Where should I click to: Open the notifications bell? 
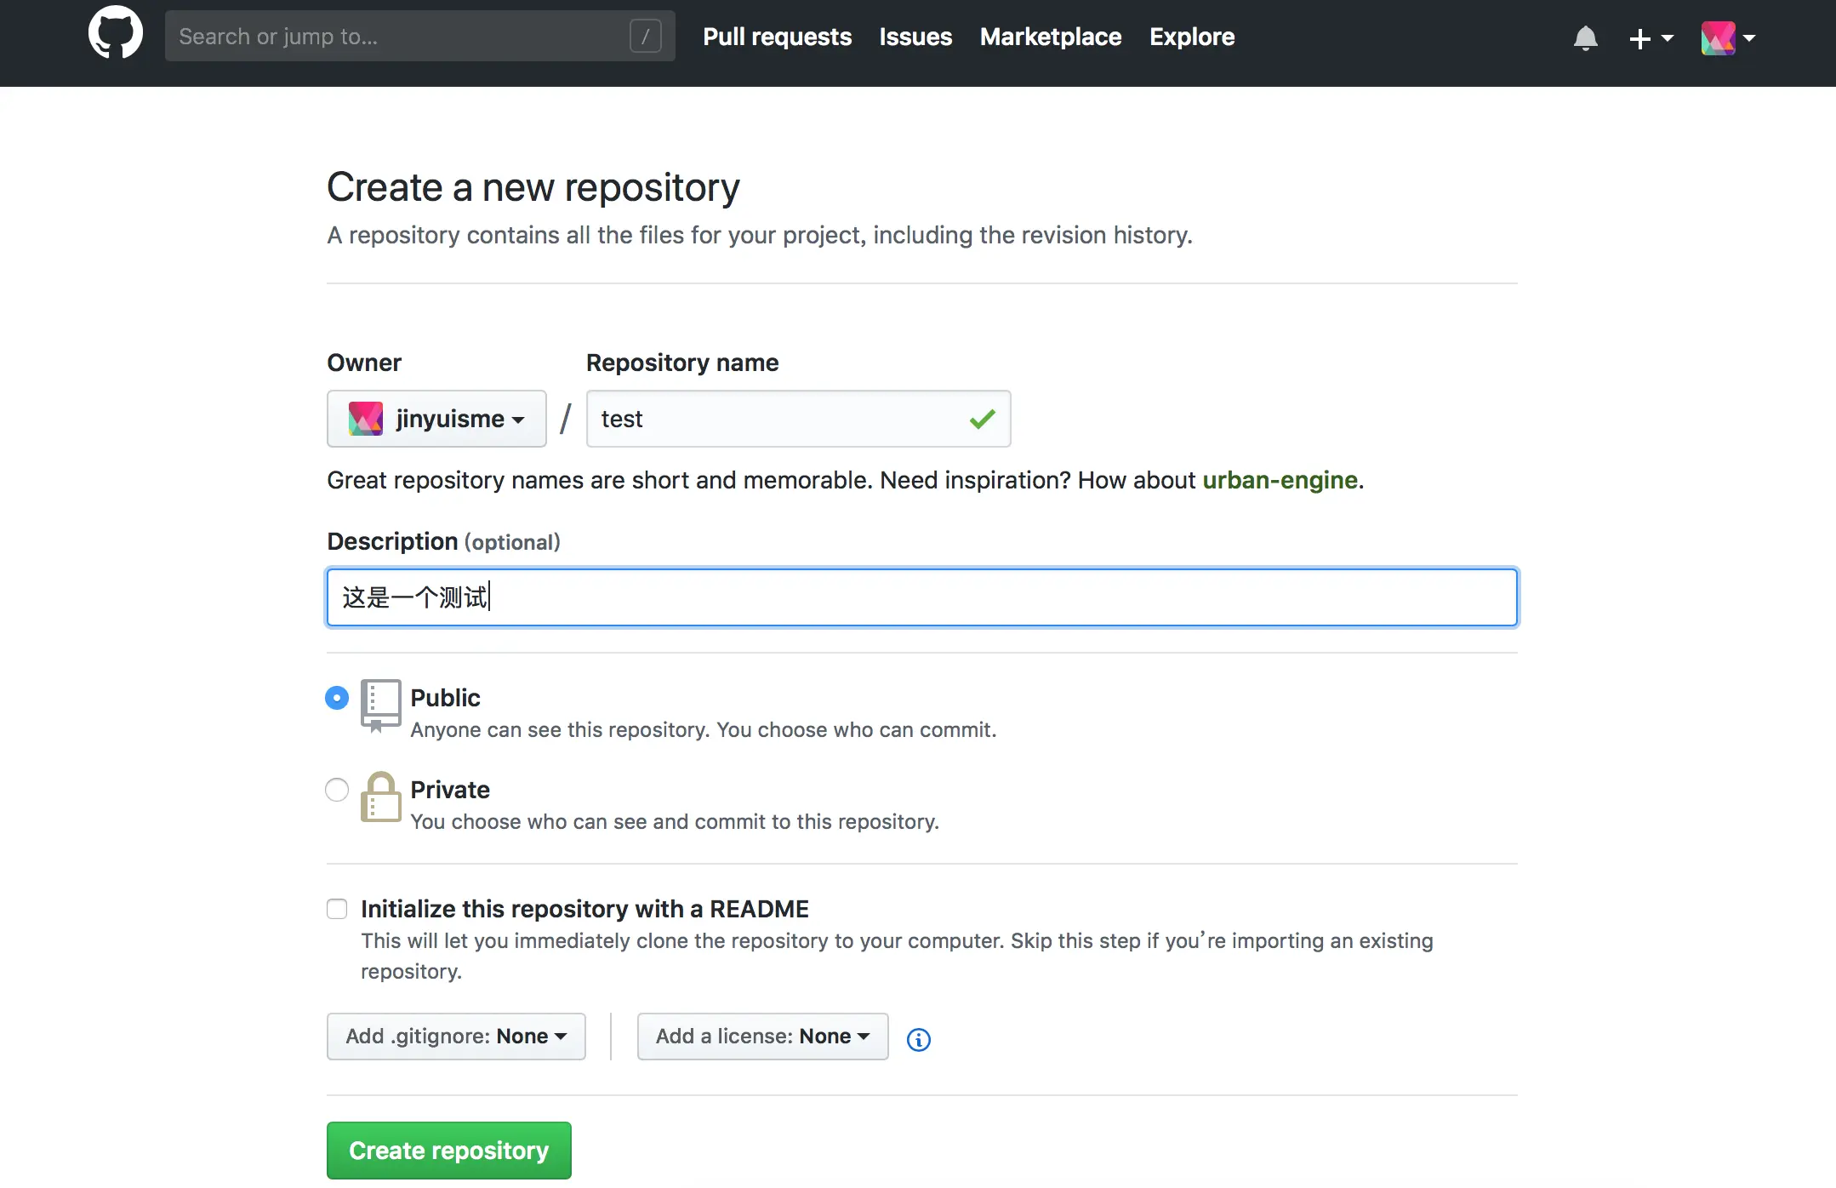click(1585, 38)
